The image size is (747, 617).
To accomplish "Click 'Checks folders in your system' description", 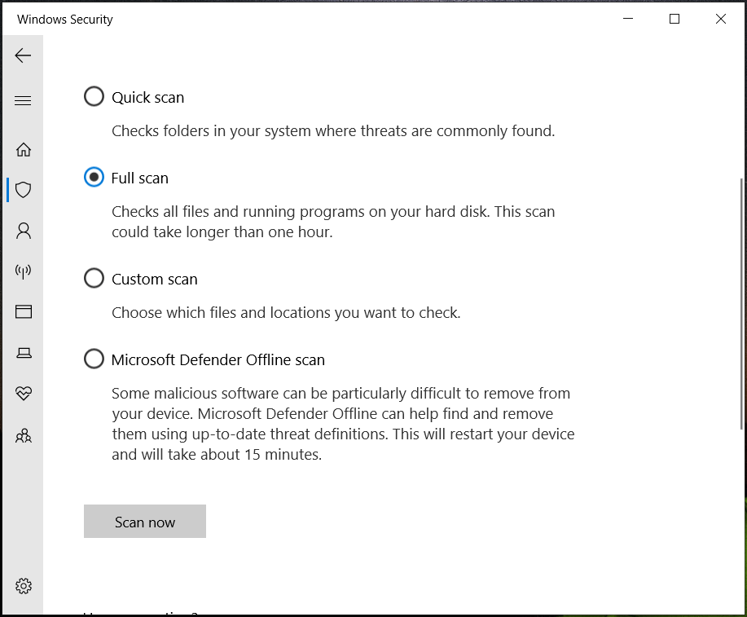I will point(333,131).
